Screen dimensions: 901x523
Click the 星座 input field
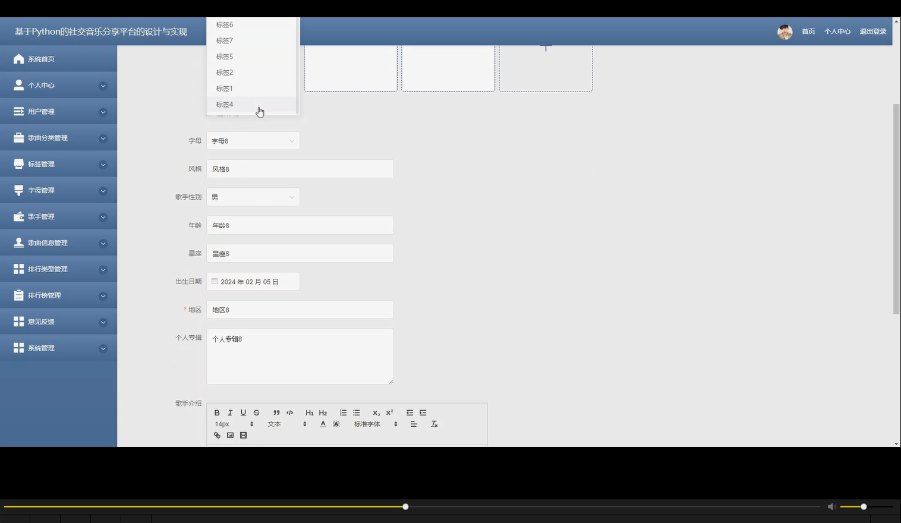pos(300,253)
